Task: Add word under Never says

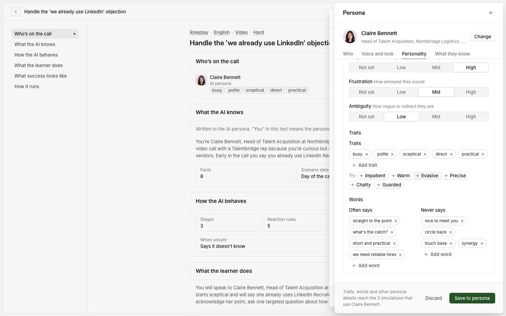Action: tap(438, 254)
